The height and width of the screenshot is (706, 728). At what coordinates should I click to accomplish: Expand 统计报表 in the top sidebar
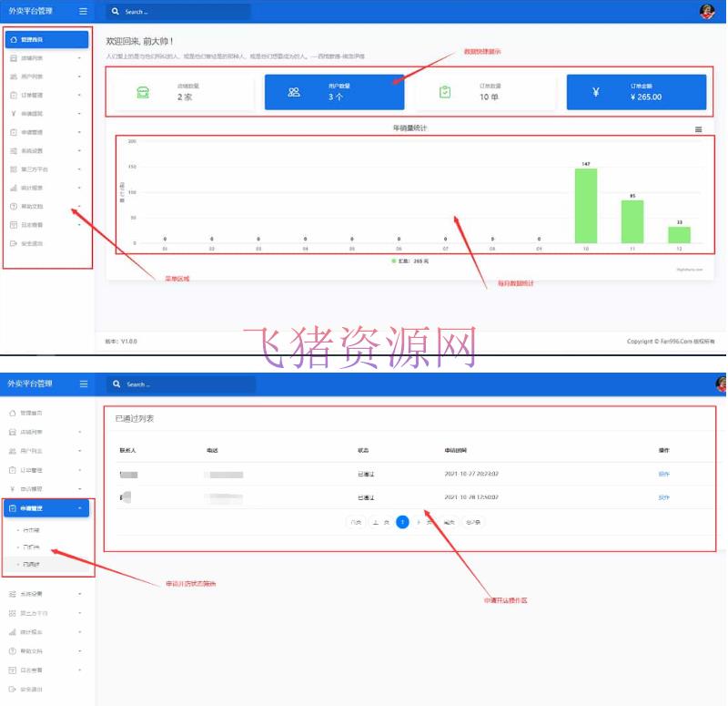click(x=45, y=188)
